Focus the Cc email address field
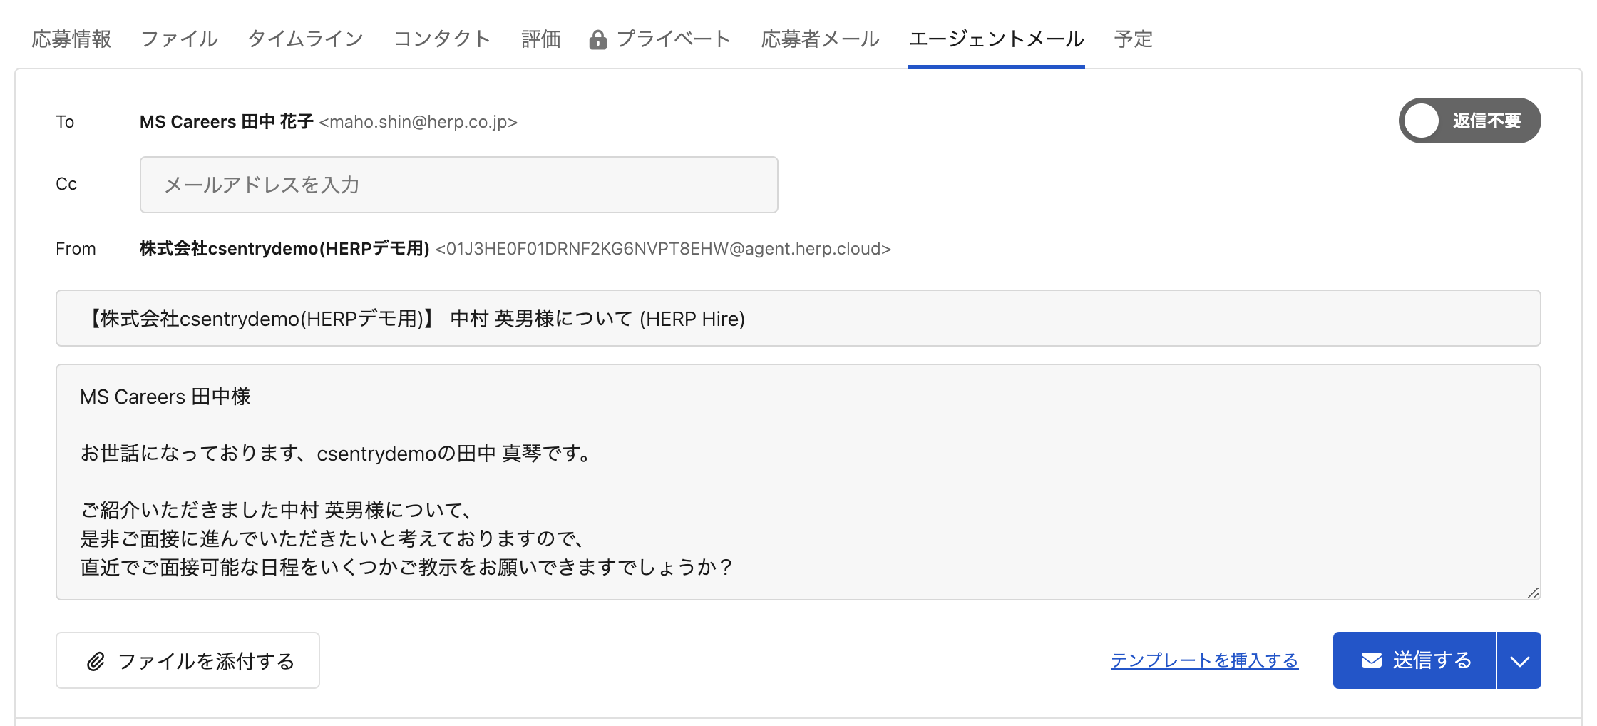 (458, 185)
